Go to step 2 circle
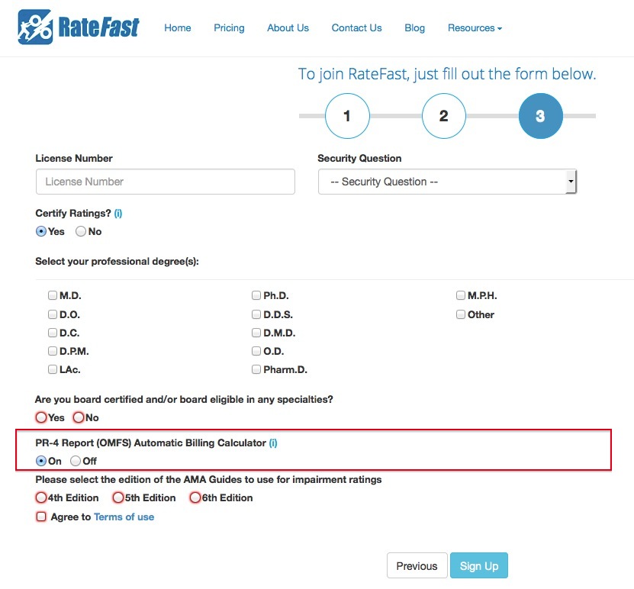 point(443,116)
